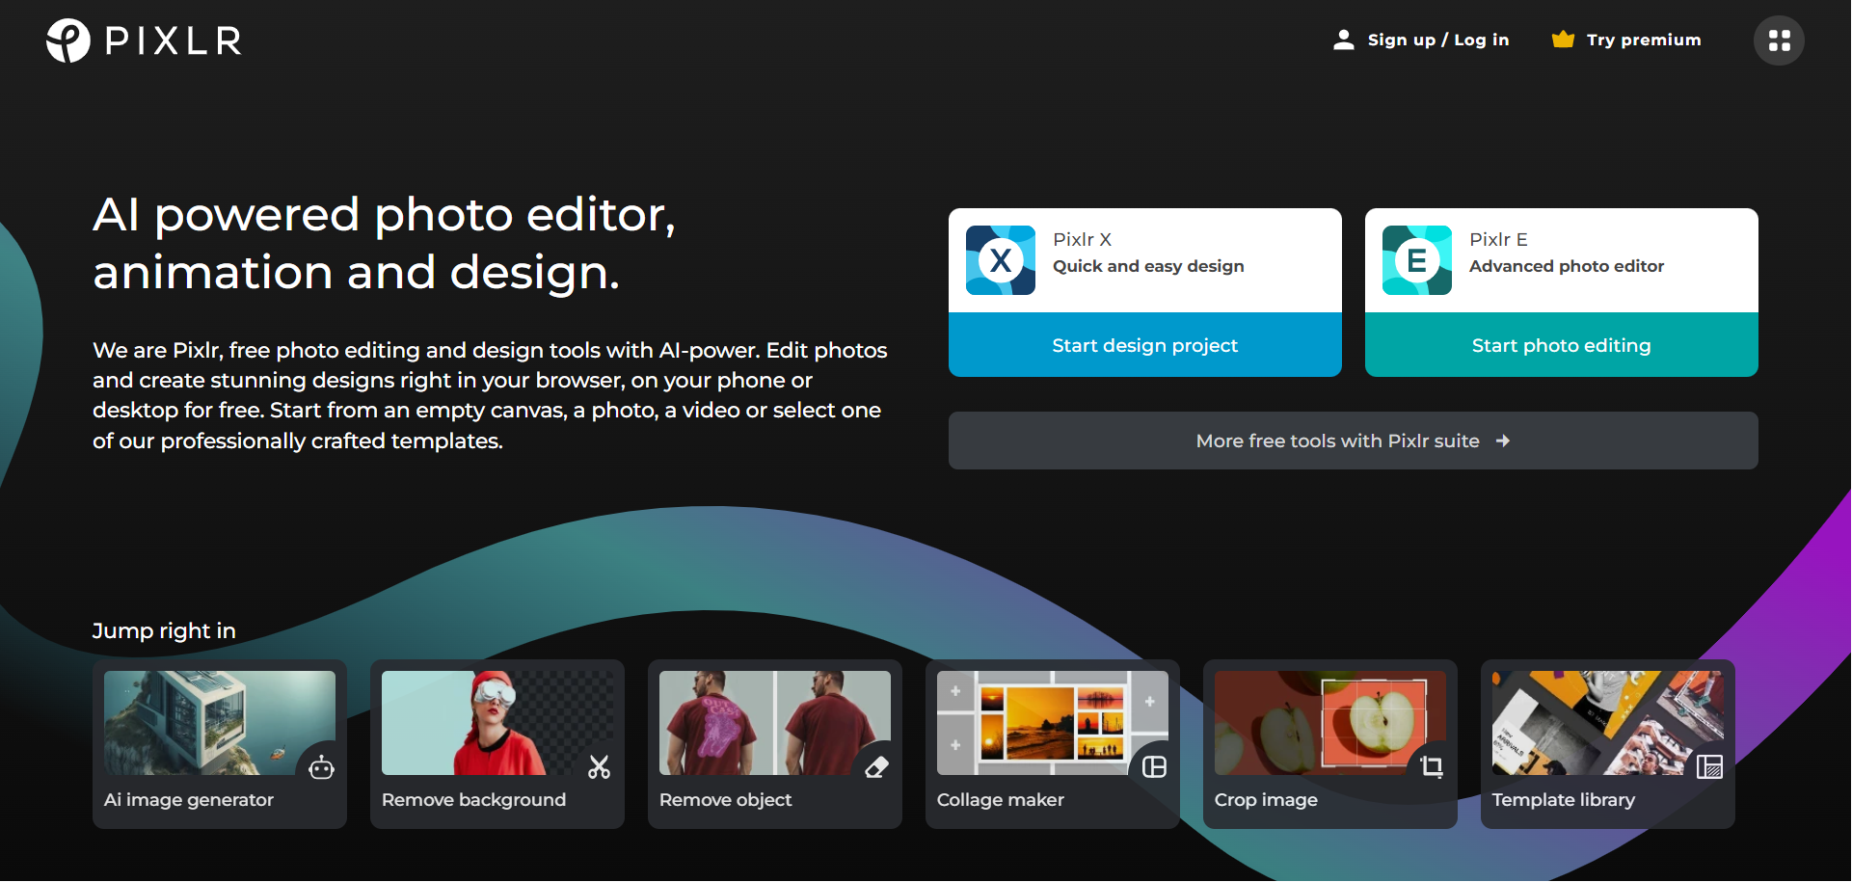The height and width of the screenshot is (882, 1852).
Task: Click the gold crown premium icon
Action: (1563, 40)
